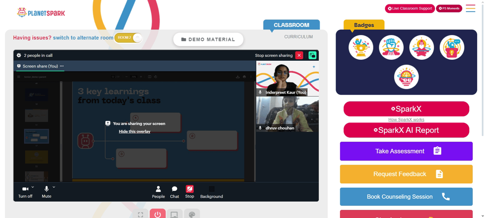Click the PS Moments button
Image resolution: width=485 pixels, height=218 pixels.
(449, 9)
